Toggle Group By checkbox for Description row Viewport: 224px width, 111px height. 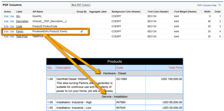(81, 21)
